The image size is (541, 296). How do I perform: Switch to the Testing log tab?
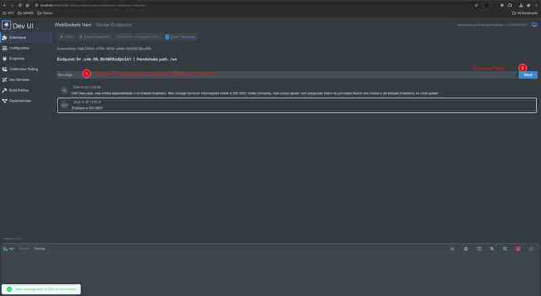tap(39, 249)
